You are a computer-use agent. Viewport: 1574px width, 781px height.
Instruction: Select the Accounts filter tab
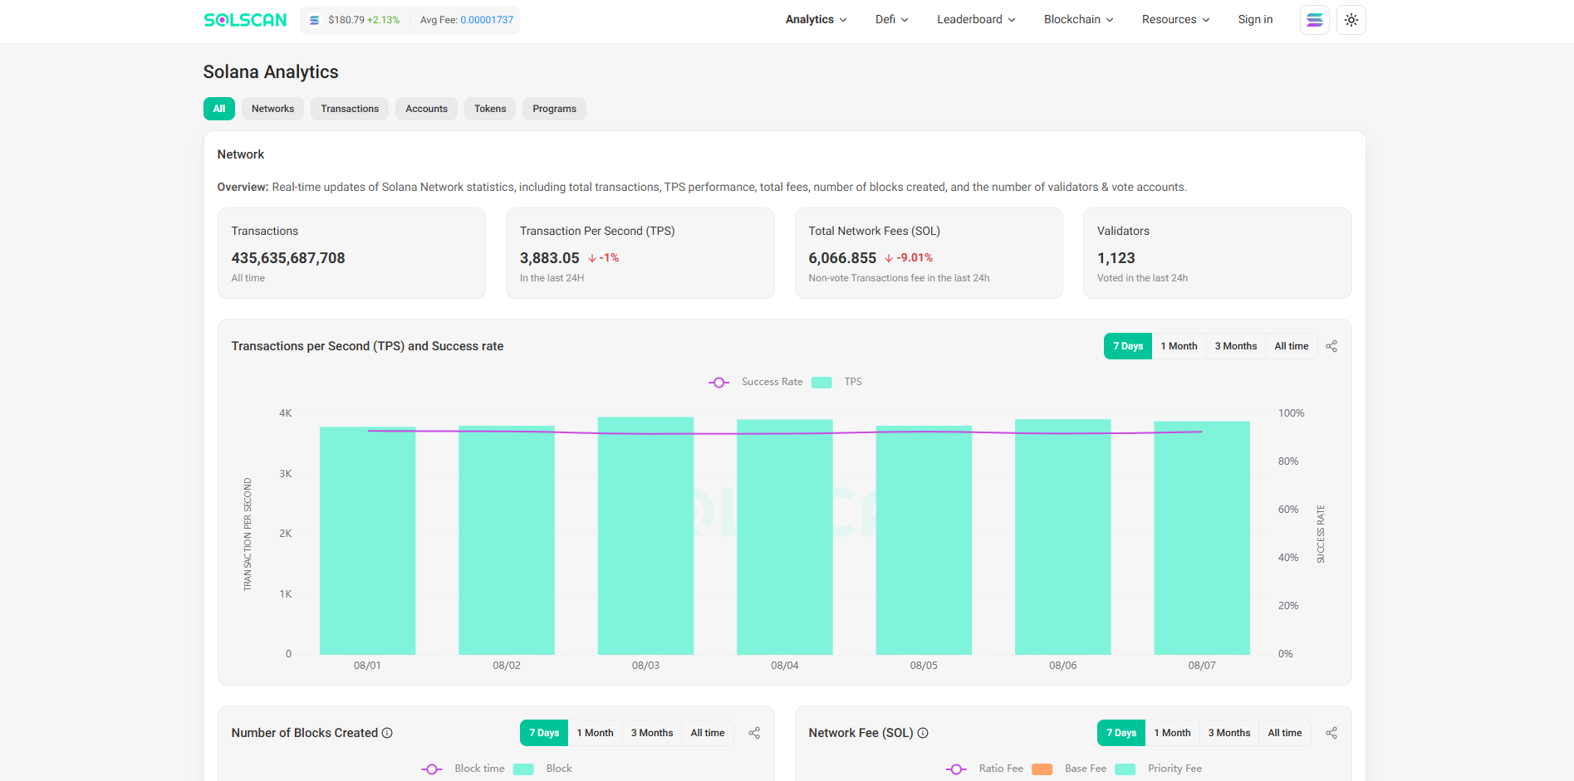coord(426,109)
